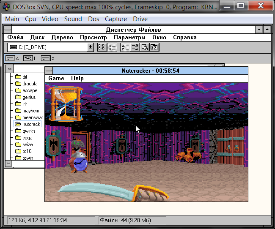Screen dimensions: 275x229
Task: Sort files by name using the a-z icon
Action: [125, 47]
